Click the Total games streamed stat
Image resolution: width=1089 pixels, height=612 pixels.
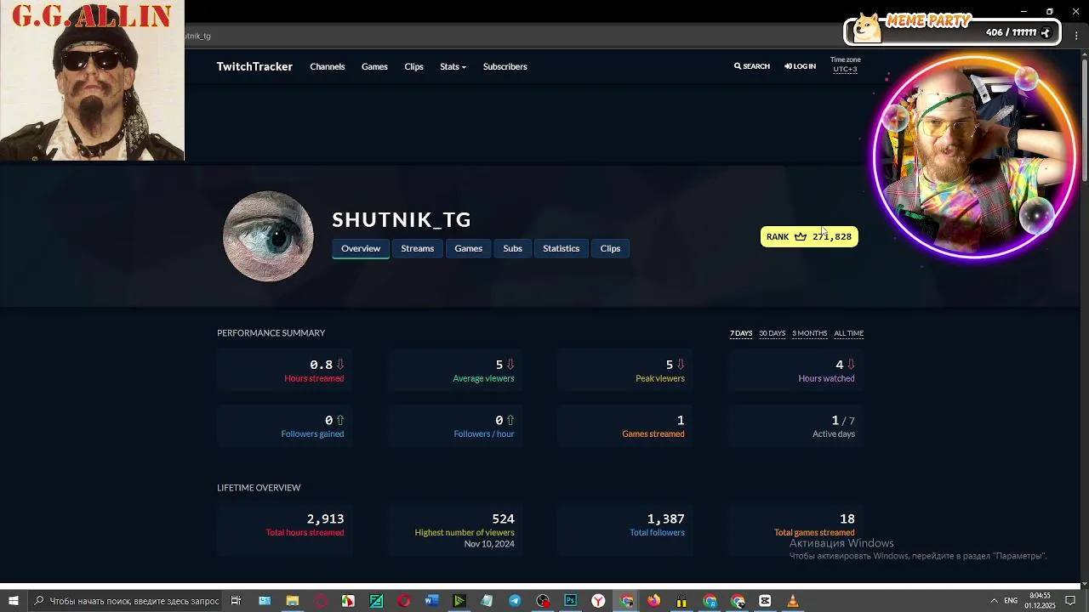[x=795, y=530]
